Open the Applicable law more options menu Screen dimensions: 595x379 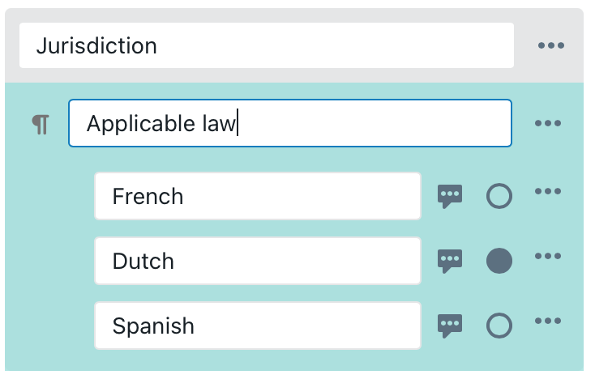pos(548,124)
